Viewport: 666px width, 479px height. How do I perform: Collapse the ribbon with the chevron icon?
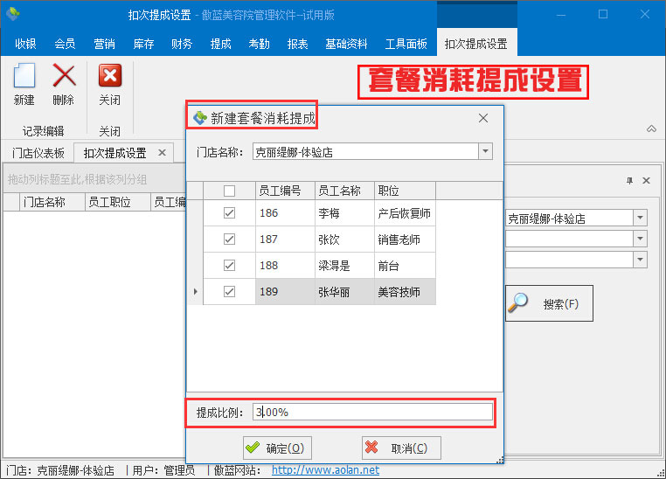[651, 129]
